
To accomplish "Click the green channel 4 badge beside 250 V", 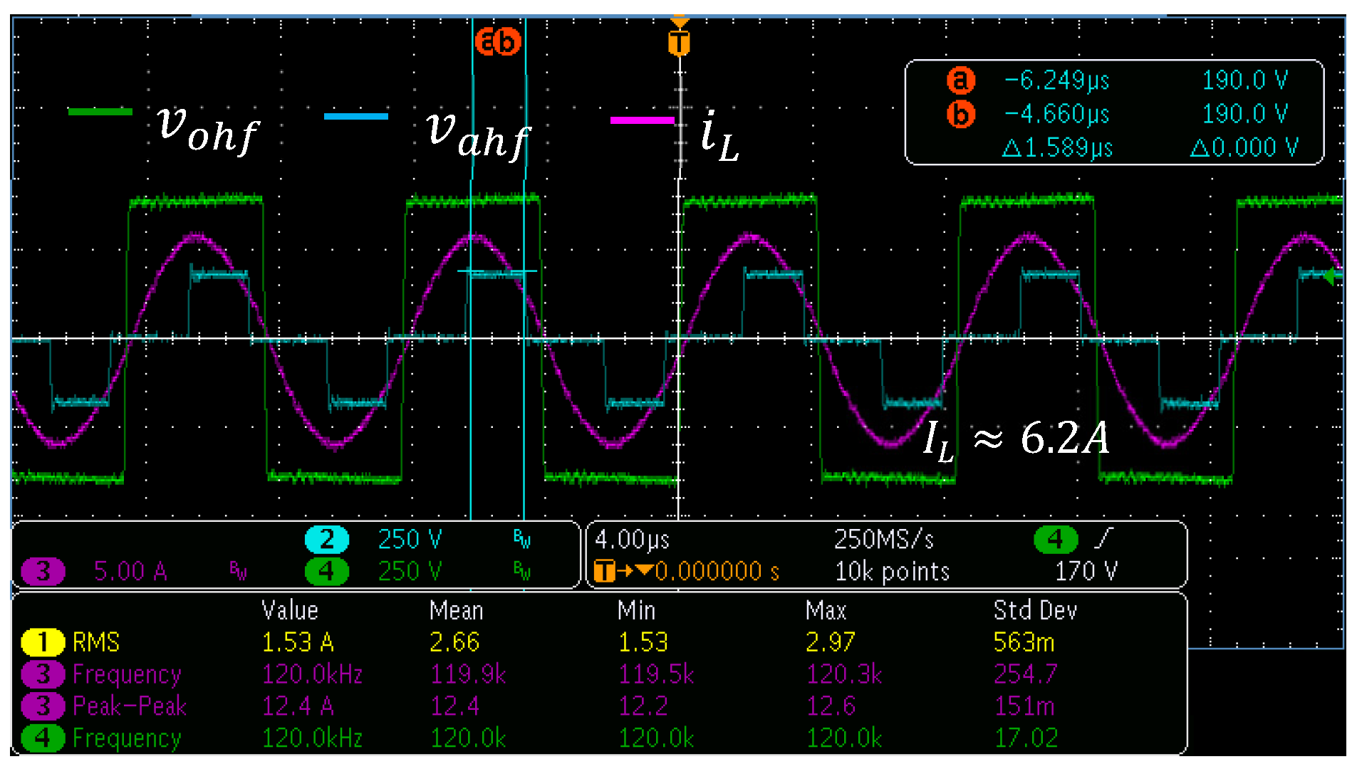I will (326, 571).
